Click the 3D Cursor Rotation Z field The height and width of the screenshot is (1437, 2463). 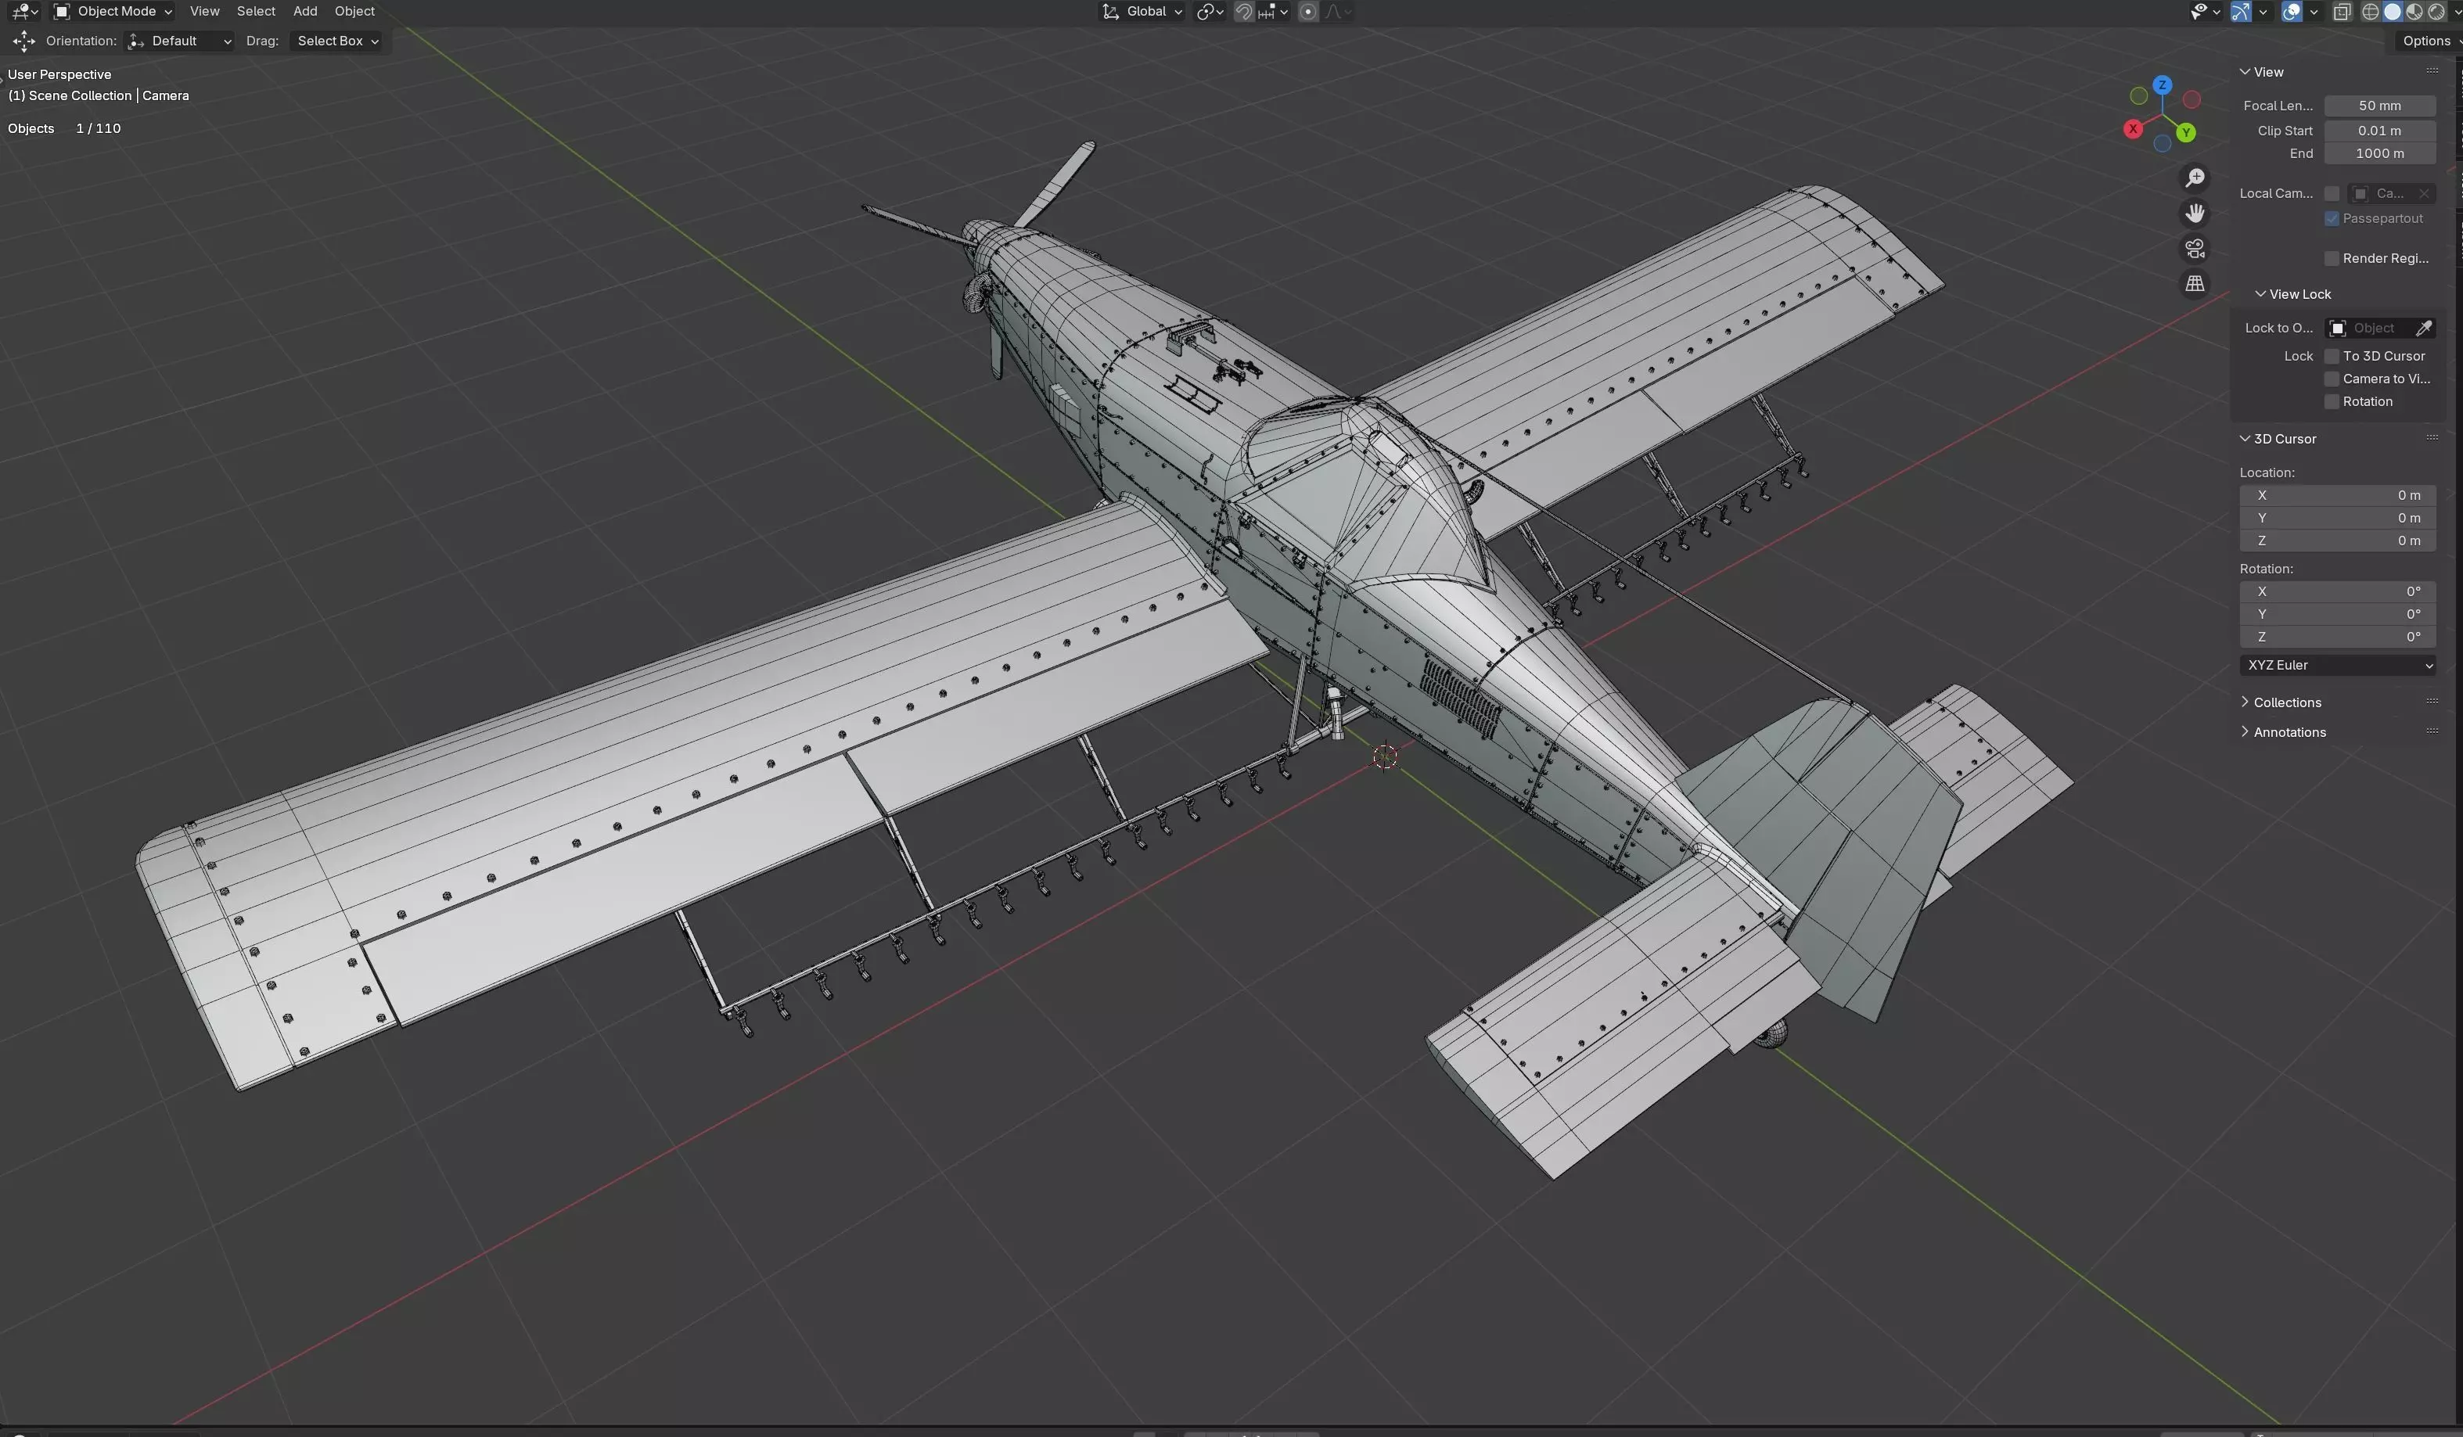coord(2337,637)
